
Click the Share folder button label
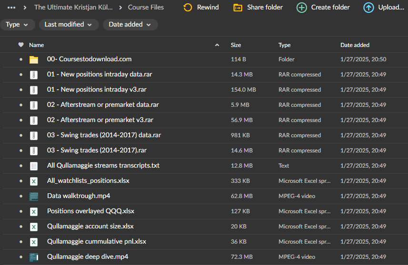click(x=265, y=7)
